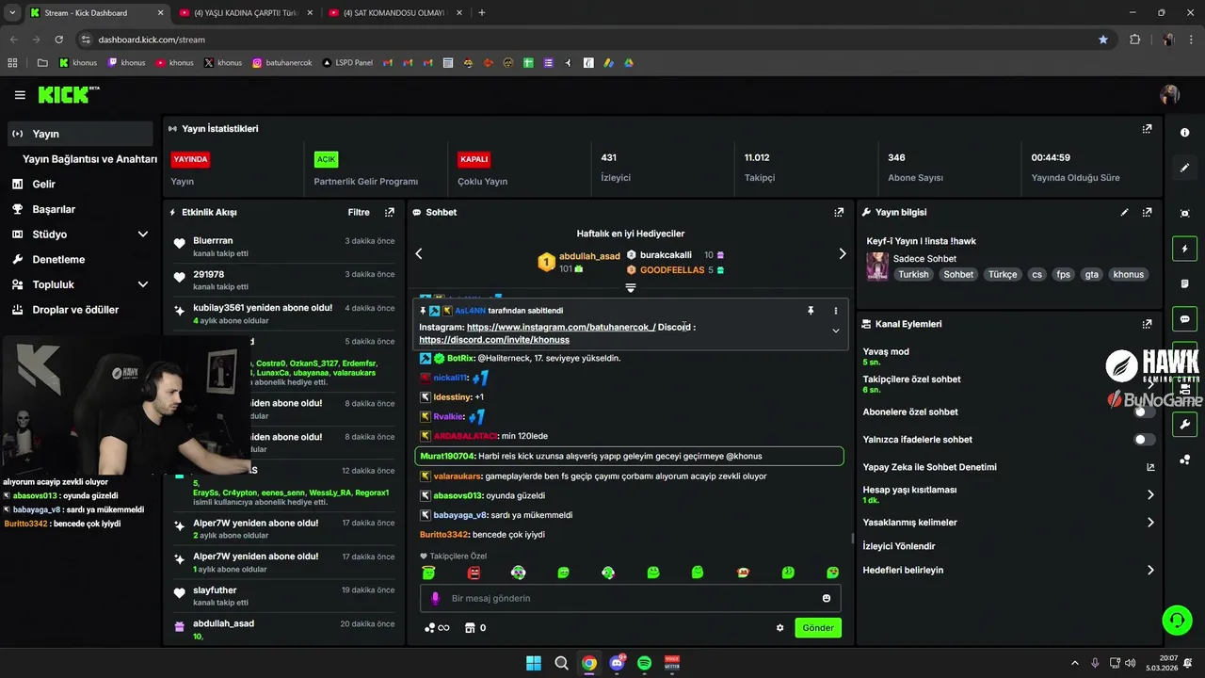Select Yayın in the left sidebar

(x=80, y=134)
